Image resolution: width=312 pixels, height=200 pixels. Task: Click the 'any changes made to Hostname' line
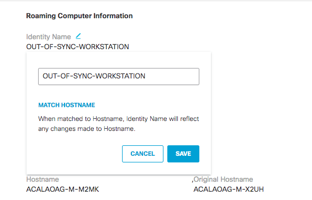tap(87, 129)
